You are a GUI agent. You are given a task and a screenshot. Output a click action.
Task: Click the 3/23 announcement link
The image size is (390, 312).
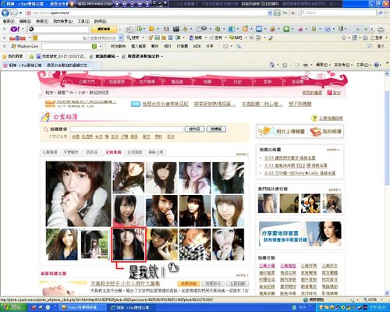pyautogui.click(x=289, y=158)
